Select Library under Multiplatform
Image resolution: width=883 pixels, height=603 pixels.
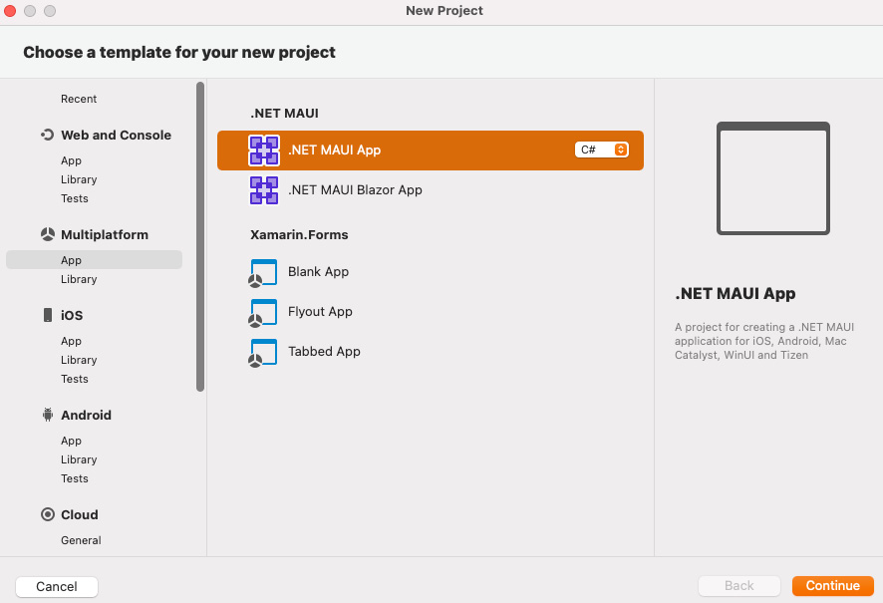[79, 279]
